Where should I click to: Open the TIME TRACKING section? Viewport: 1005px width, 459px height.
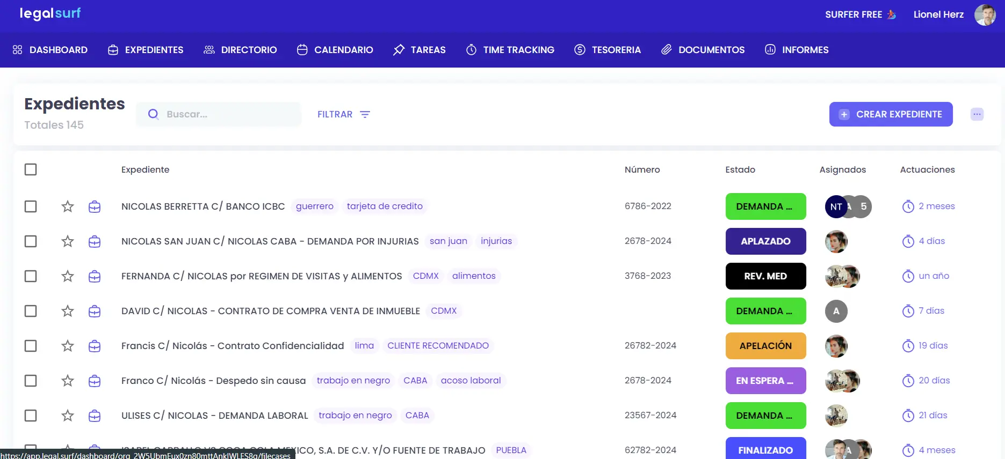click(x=510, y=50)
